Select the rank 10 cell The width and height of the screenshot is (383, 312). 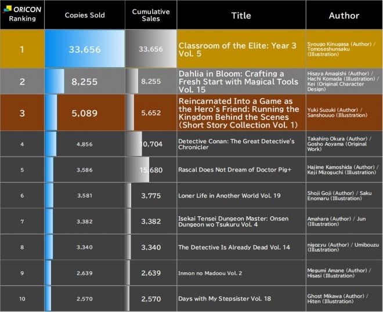22,299
